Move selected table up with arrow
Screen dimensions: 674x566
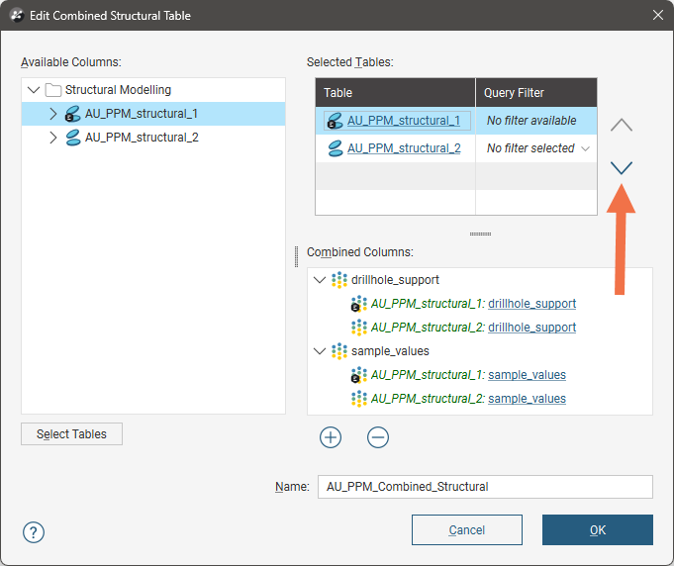point(622,126)
